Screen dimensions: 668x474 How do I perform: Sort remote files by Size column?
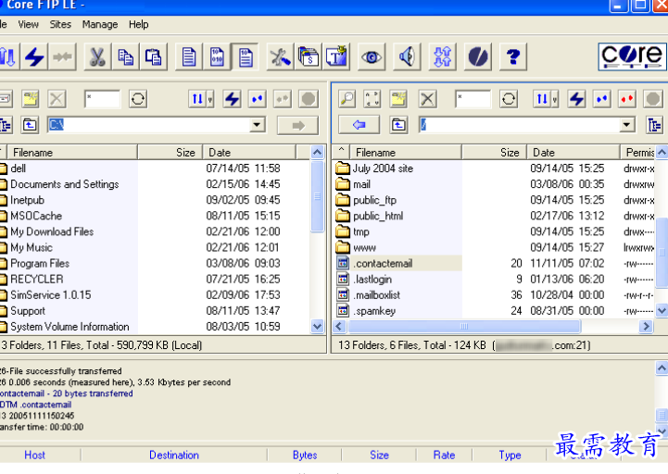[x=495, y=153]
